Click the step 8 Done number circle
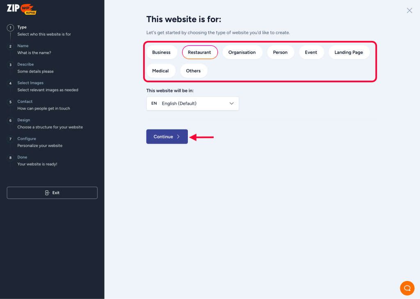 click(10, 157)
